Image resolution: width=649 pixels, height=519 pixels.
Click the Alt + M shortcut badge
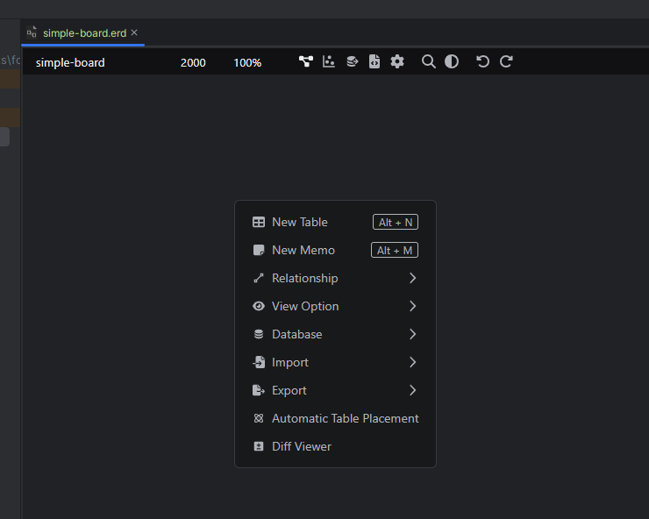tap(395, 251)
